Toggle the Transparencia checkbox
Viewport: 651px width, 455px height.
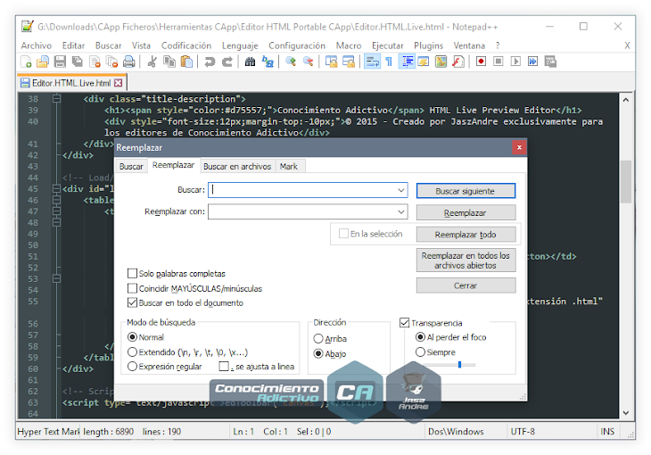[404, 323]
